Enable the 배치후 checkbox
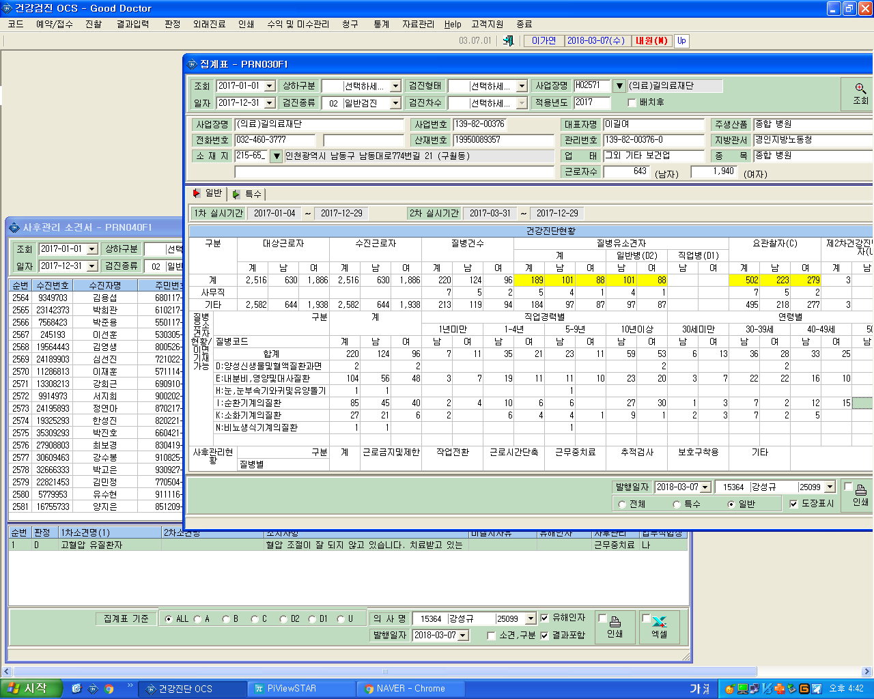Viewport: 874px width, 699px height. 632,103
